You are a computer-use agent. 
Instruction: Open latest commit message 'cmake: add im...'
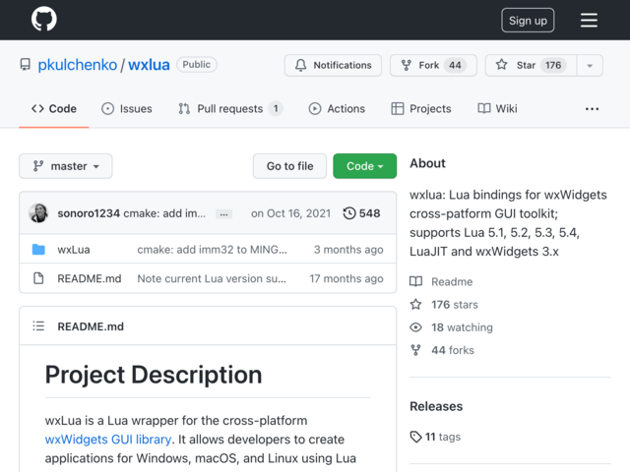[164, 213]
